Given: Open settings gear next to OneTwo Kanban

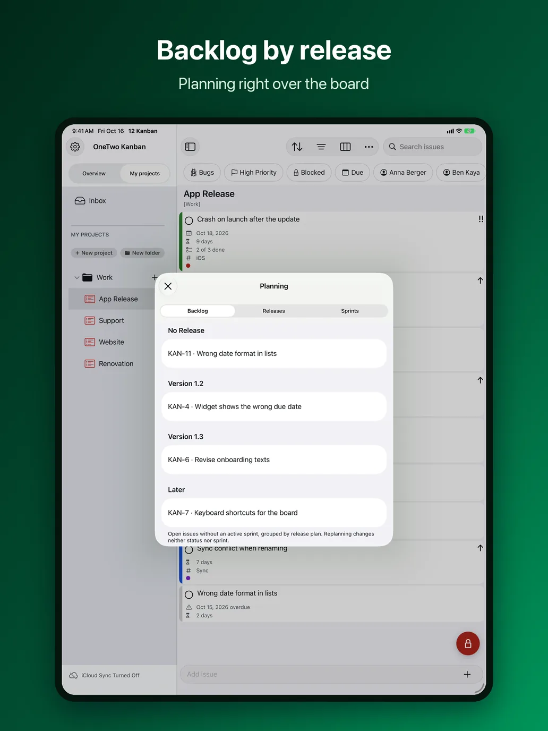Looking at the screenshot, I should 75,147.
